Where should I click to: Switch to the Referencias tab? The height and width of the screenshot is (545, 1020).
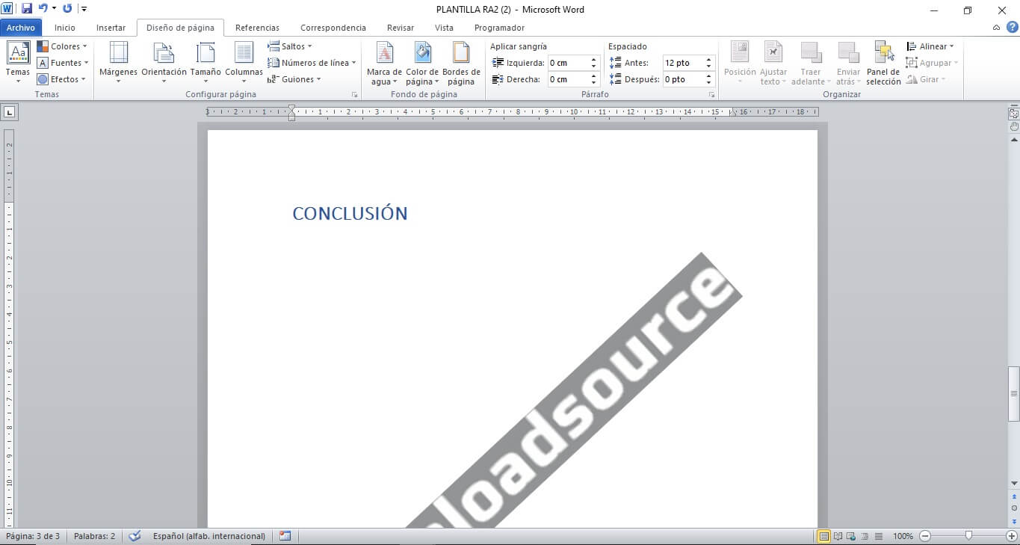coord(257,28)
